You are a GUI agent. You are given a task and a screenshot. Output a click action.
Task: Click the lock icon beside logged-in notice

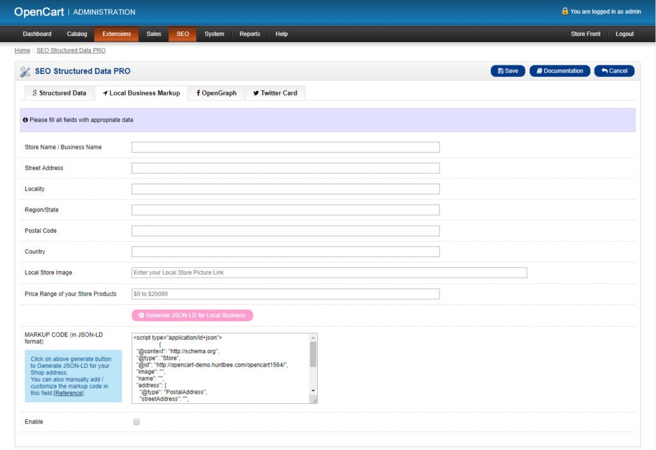pyautogui.click(x=565, y=11)
